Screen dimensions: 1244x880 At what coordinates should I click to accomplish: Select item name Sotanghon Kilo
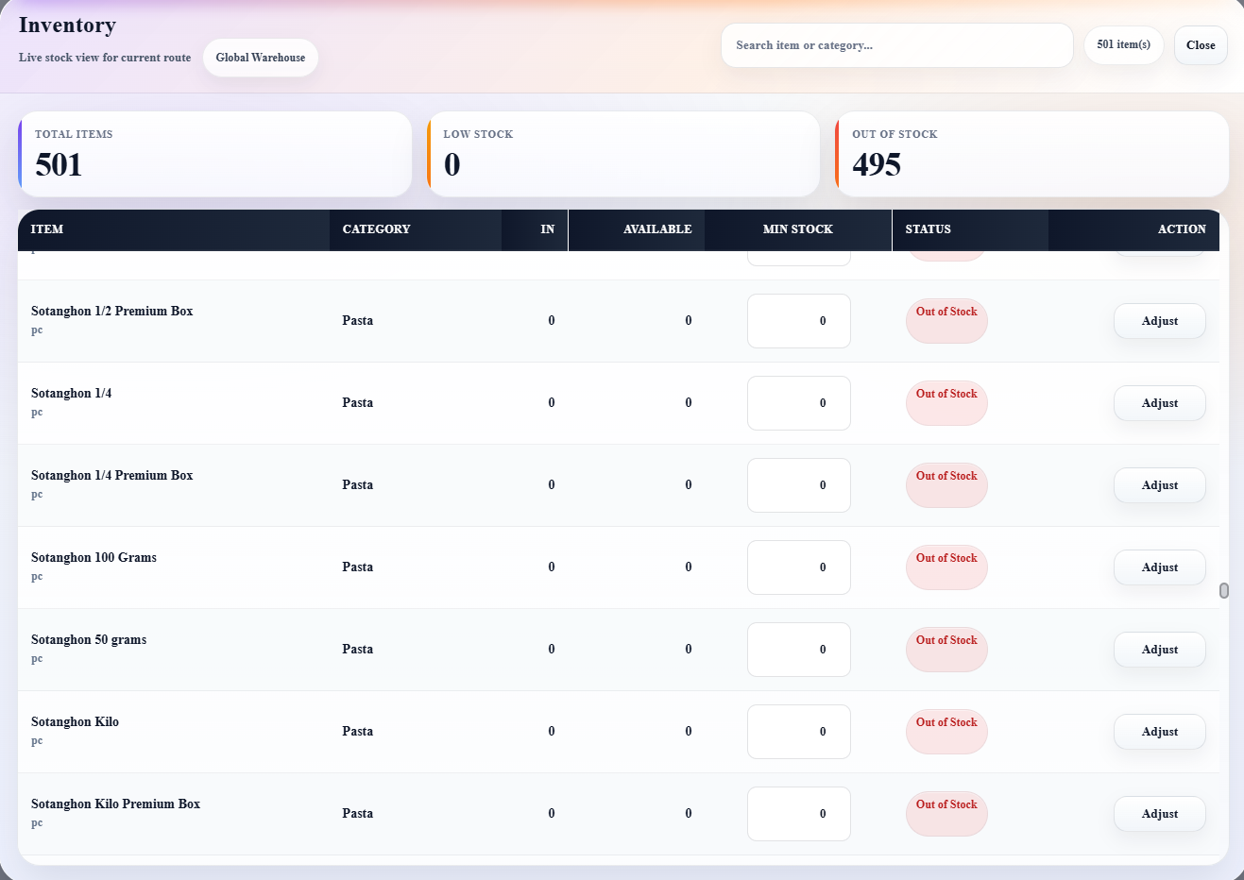click(x=75, y=722)
